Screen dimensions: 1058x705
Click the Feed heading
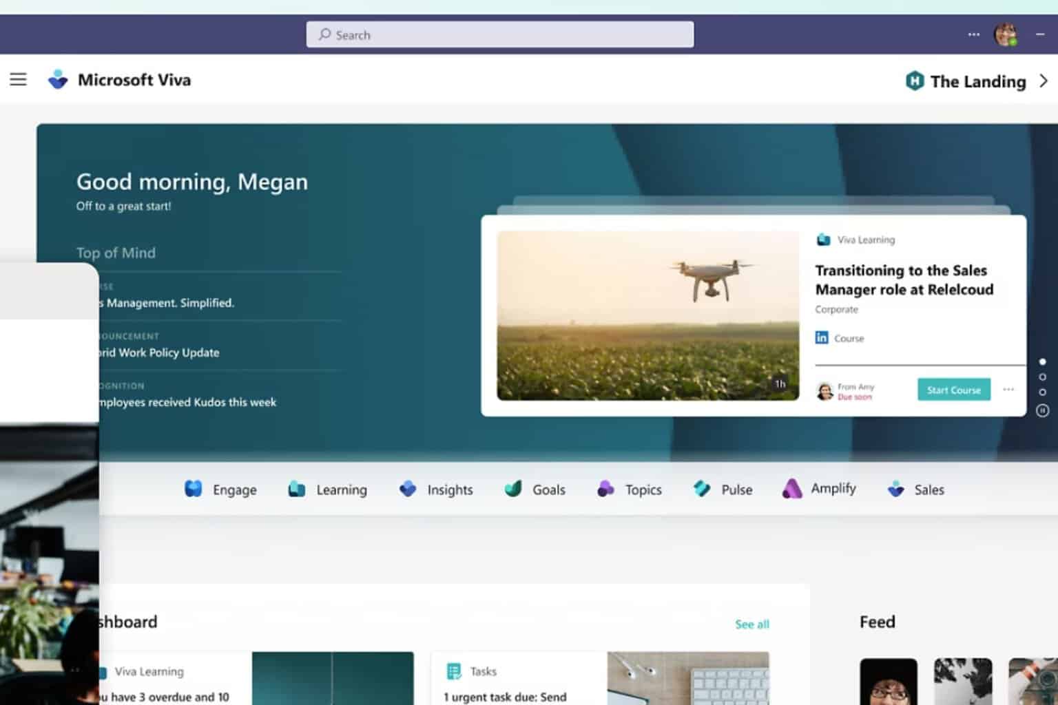[x=878, y=622]
